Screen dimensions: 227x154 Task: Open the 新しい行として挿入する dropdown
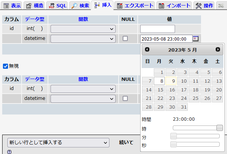pos(58,143)
